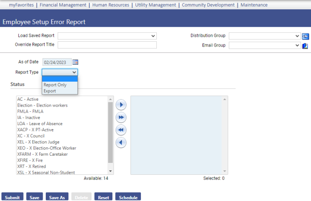The image size is (311, 201).
Task: Click the Email Group address book icon
Action: point(305,45)
